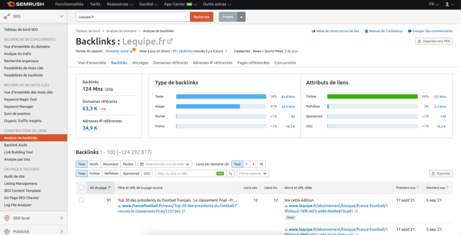Filter by Nofollow attribute
This screenshot has height=235, width=461.
111,173
